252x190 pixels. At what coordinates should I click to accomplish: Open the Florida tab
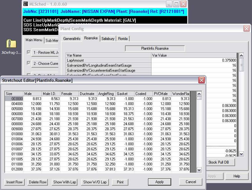[123, 39]
